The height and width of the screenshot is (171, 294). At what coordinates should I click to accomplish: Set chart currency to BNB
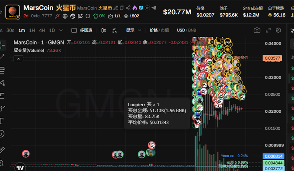192,30
